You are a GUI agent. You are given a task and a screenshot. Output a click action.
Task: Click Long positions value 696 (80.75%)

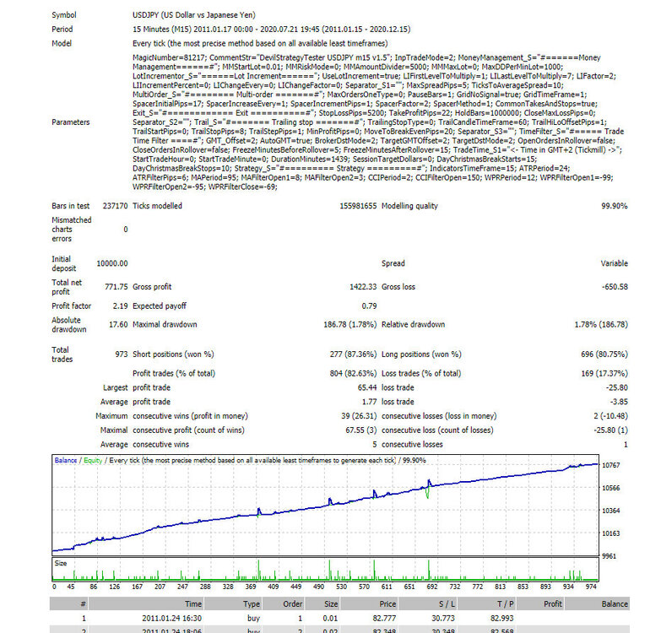tap(604, 354)
